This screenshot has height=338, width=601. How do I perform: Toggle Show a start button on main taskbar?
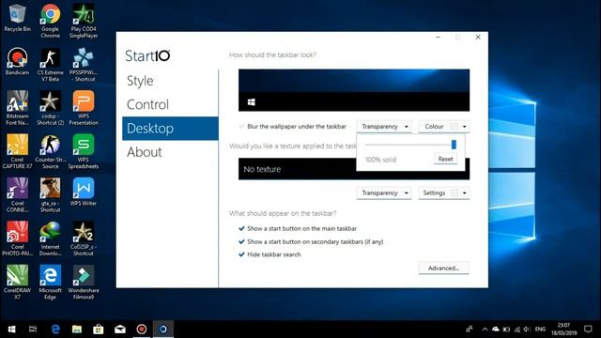click(241, 228)
